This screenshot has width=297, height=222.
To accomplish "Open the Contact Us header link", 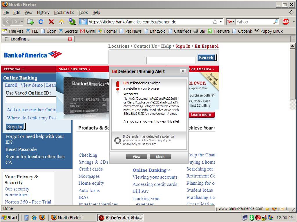I will click(145, 46).
